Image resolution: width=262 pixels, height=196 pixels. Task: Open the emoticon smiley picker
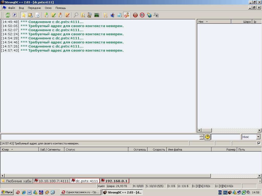pyautogui.click(x=208, y=137)
